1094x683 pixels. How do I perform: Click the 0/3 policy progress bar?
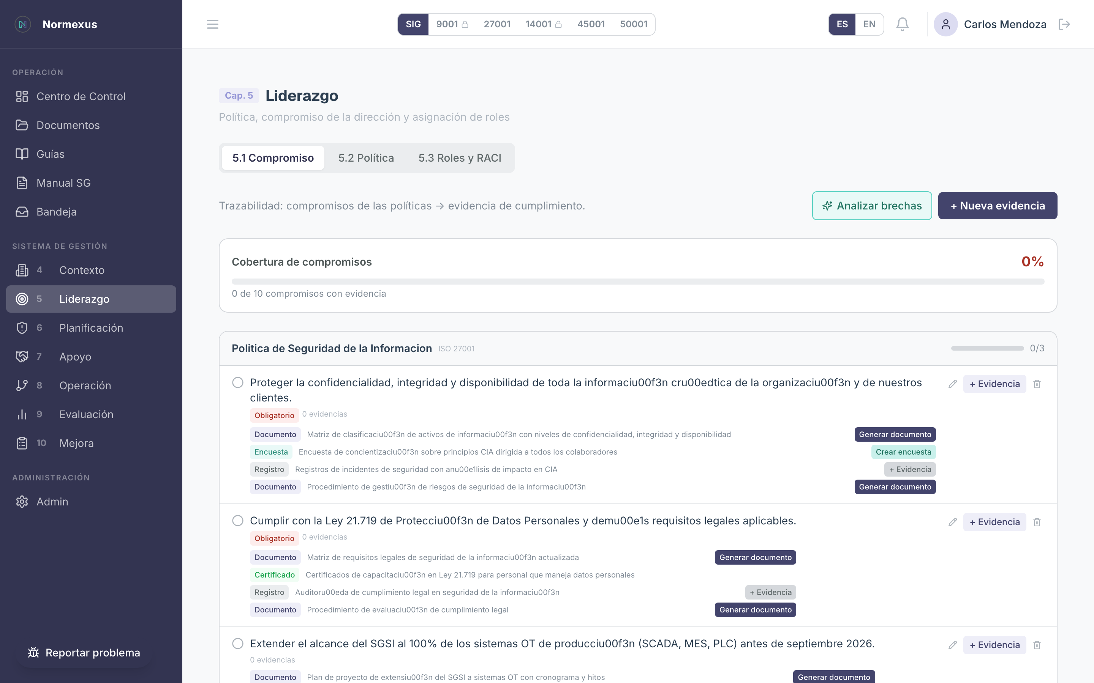987,348
